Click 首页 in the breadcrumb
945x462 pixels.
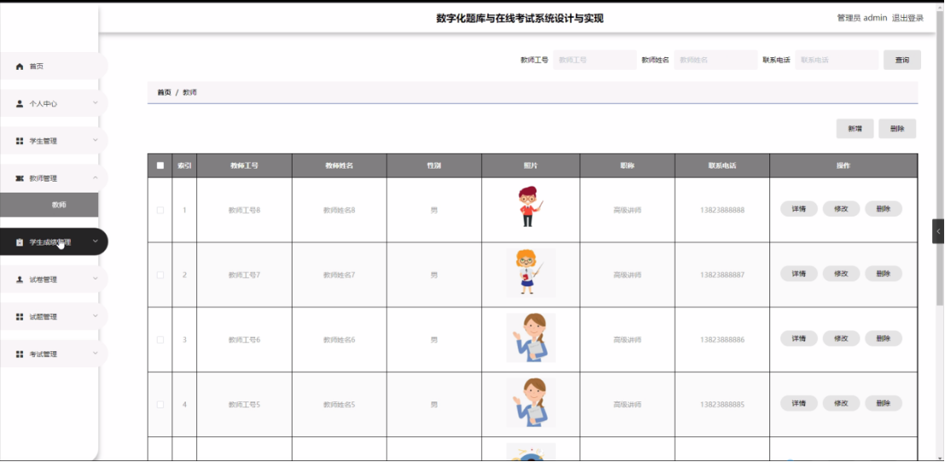tap(164, 93)
